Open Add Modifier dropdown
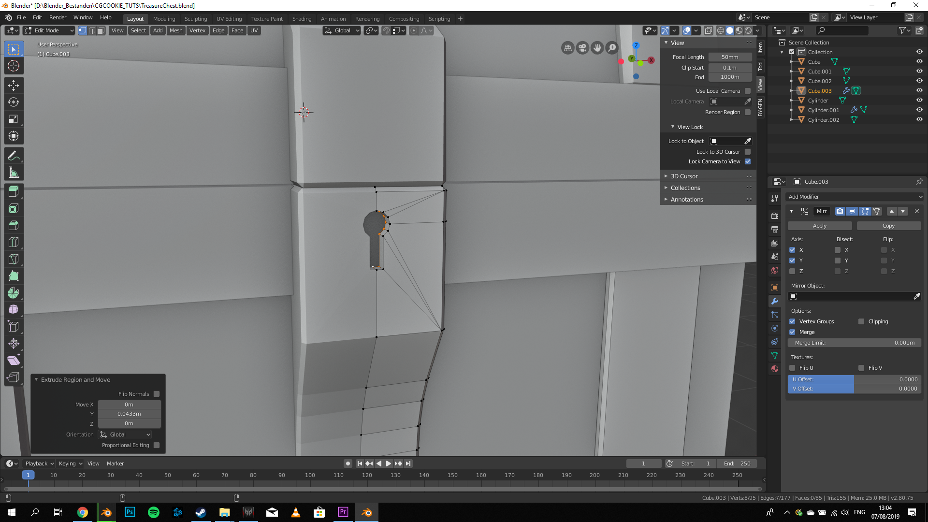 click(855, 197)
